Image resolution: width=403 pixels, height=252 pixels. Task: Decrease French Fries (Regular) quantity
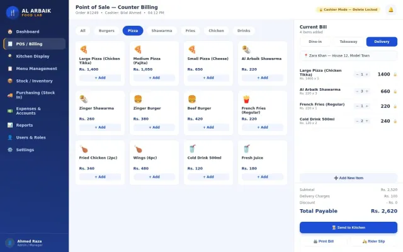pos(357,106)
